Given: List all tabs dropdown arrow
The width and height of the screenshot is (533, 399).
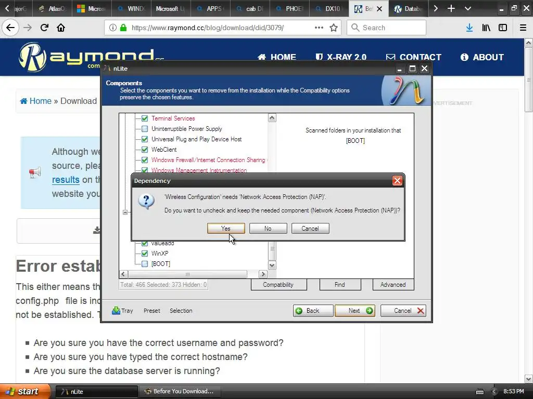Looking at the screenshot, I should 468,8.
